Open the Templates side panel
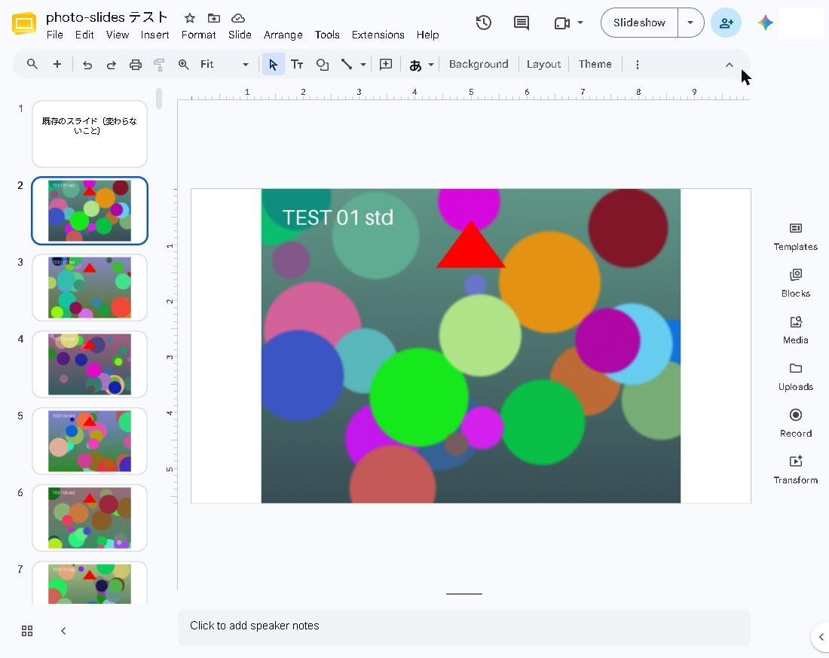This screenshot has width=829, height=658. (795, 236)
